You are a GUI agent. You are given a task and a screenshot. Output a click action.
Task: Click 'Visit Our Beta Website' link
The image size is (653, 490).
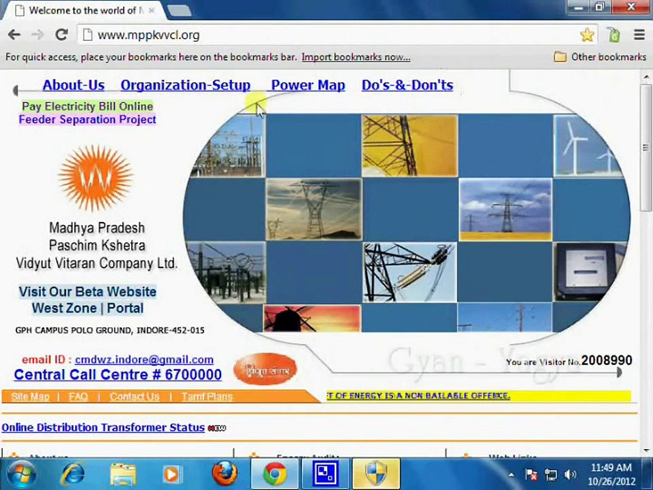(88, 292)
